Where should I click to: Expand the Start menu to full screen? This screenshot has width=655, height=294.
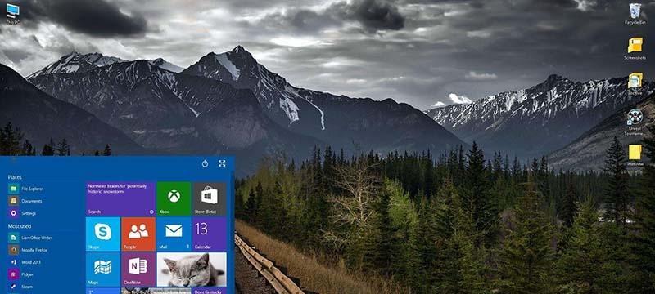222,163
